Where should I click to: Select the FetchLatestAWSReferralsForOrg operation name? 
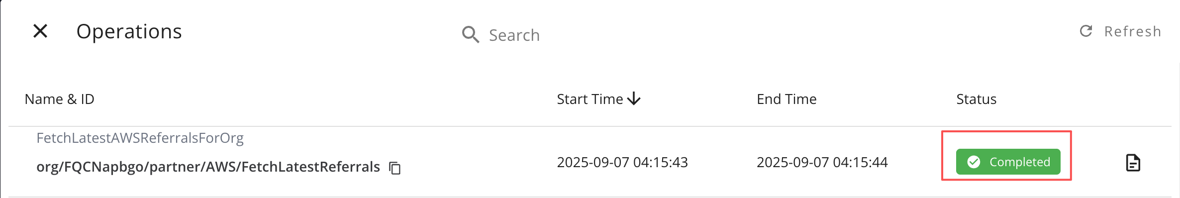coord(140,138)
